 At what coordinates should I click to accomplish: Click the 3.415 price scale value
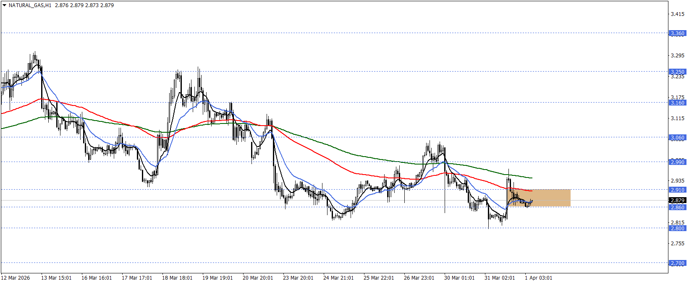tap(678, 14)
